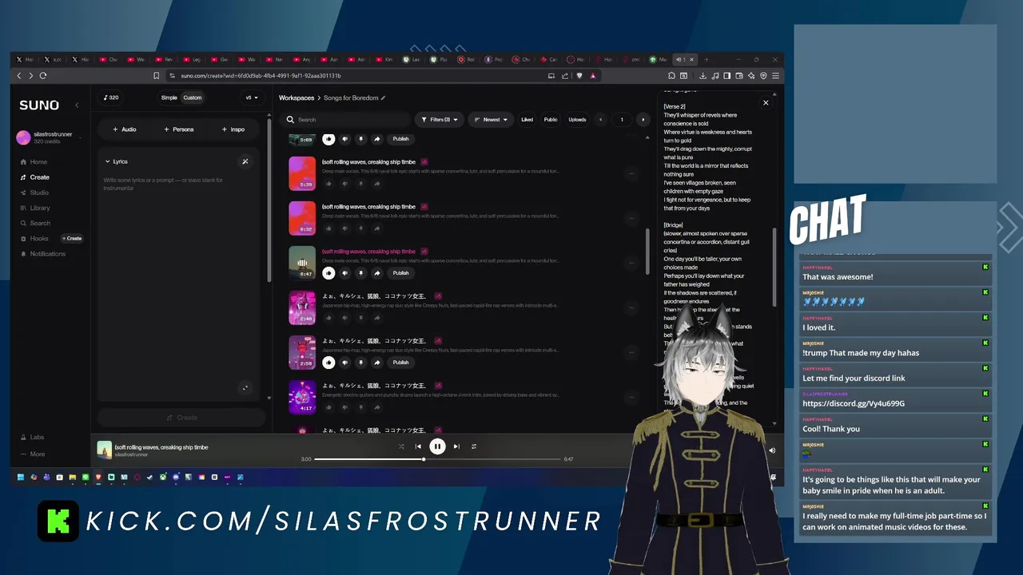Publish the 6:47 playing song
The height and width of the screenshot is (575, 1023).
point(400,273)
